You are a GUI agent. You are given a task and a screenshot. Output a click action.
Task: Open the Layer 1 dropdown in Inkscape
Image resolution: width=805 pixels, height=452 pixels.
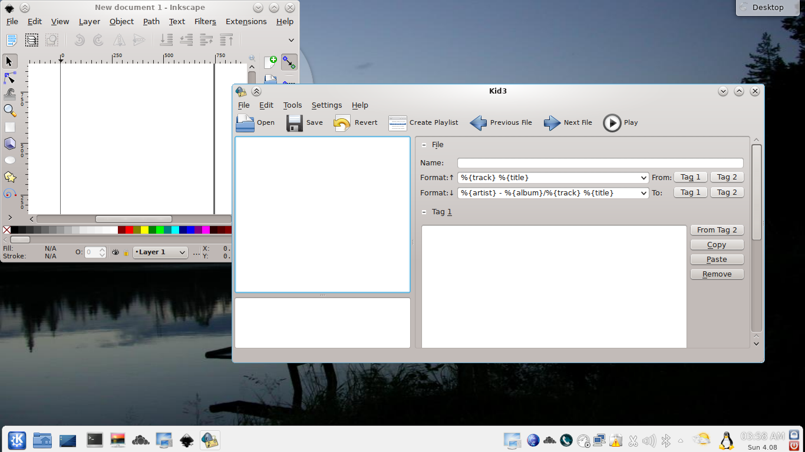pyautogui.click(x=160, y=252)
